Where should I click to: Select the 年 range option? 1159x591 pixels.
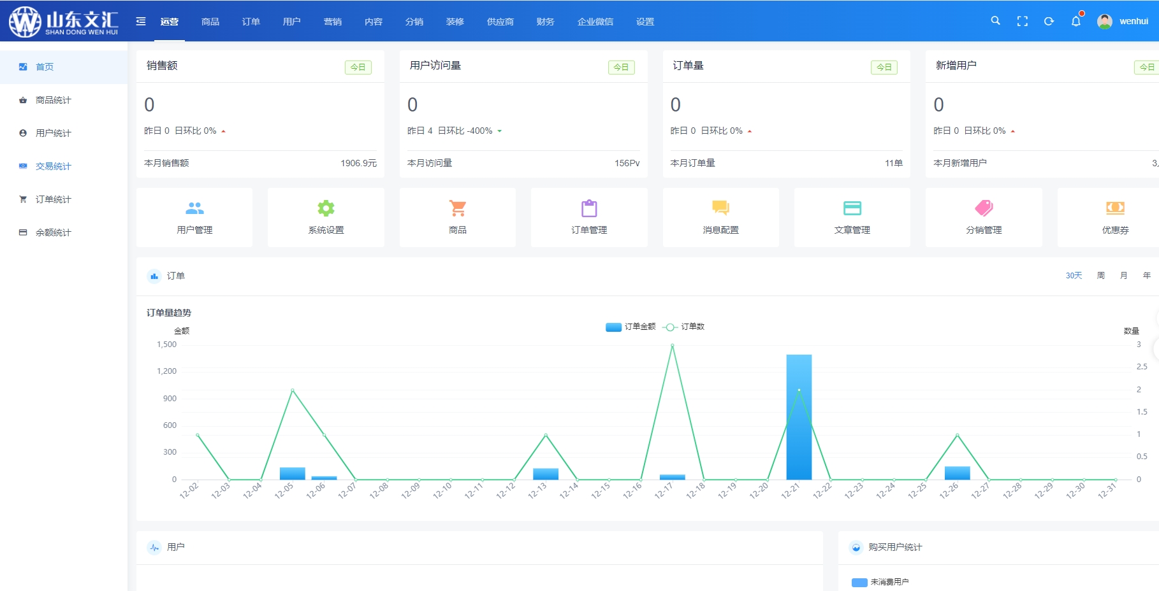(1147, 276)
